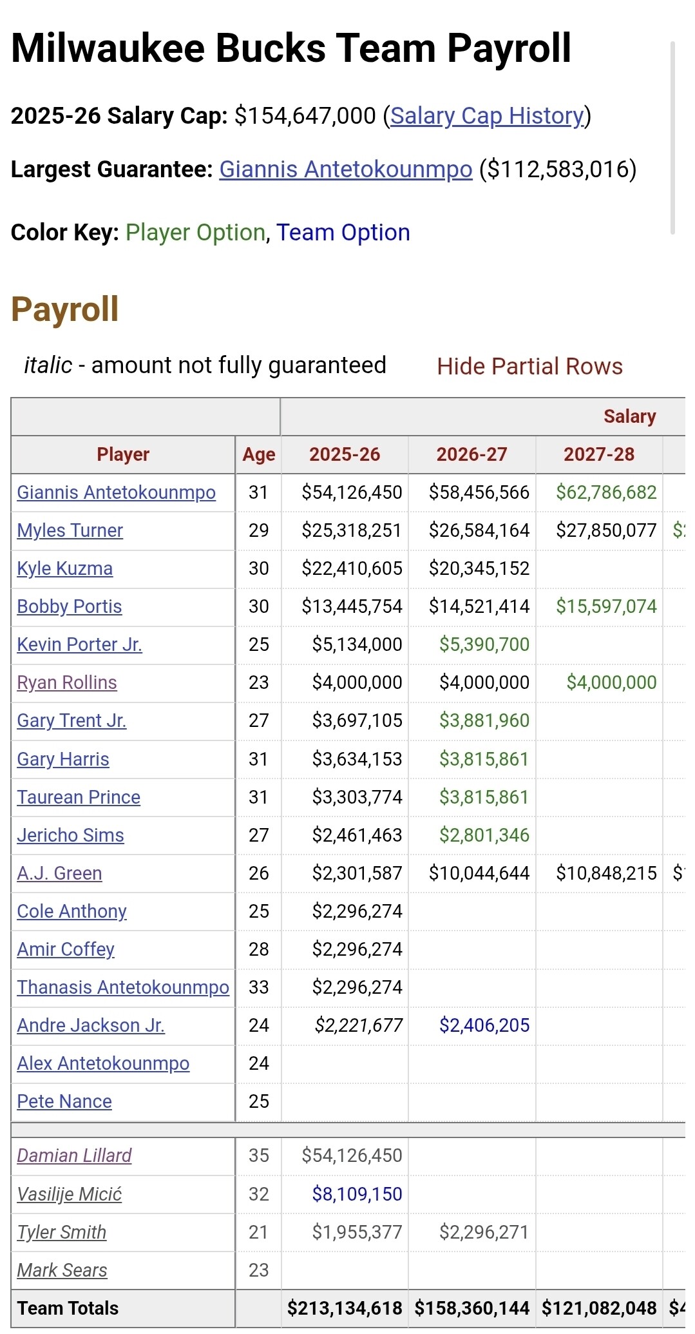Open Thanasis Antetokounmpo player link
This screenshot has height=1334, width=695.
123,987
